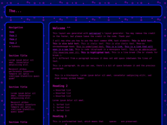Click the '2. Sorted list' item

[61, 107]
